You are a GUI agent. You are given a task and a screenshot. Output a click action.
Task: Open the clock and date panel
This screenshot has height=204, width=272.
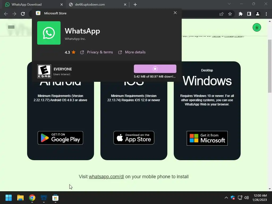(260, 198)
